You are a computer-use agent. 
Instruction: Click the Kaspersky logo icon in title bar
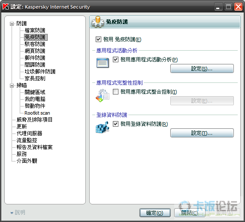(x=6, y=6)
